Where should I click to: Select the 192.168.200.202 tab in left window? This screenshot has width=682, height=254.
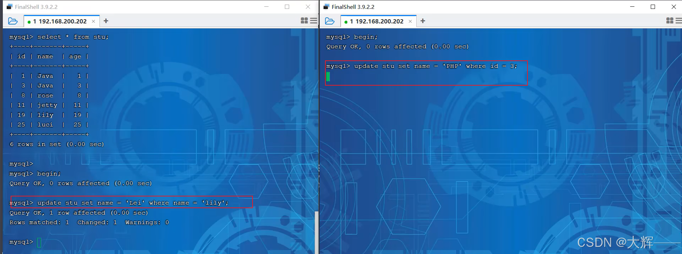point(61,21)
